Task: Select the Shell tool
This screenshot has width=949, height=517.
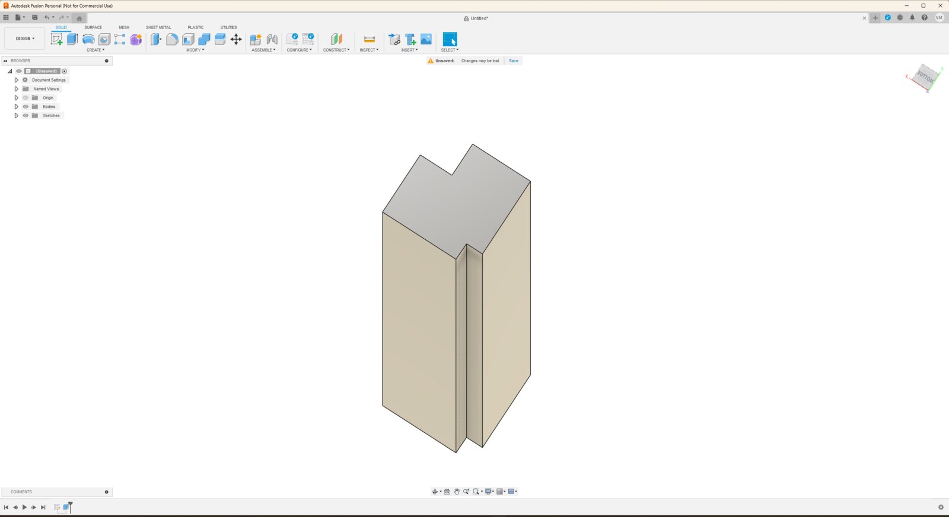Action: [188, 39]
